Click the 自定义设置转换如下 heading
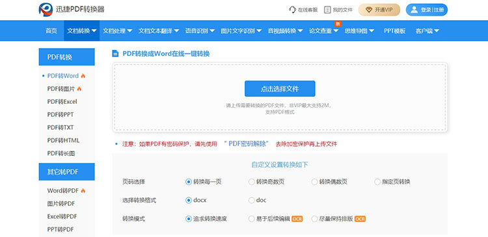 pos(280,165)
